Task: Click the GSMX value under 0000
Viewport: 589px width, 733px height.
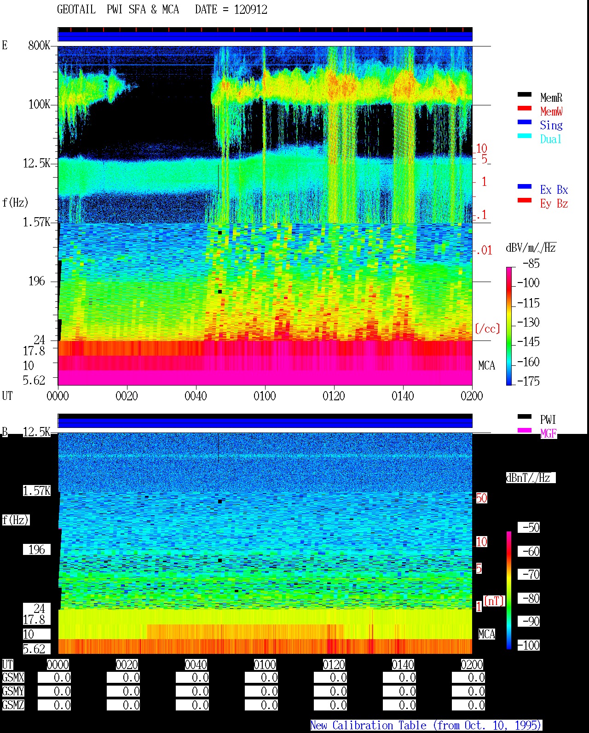Action: point(54,678)
